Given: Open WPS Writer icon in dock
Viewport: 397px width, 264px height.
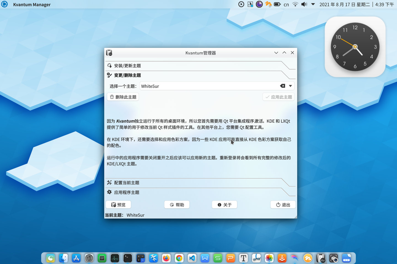Looking at the screenshot, I should coord(205,258).
